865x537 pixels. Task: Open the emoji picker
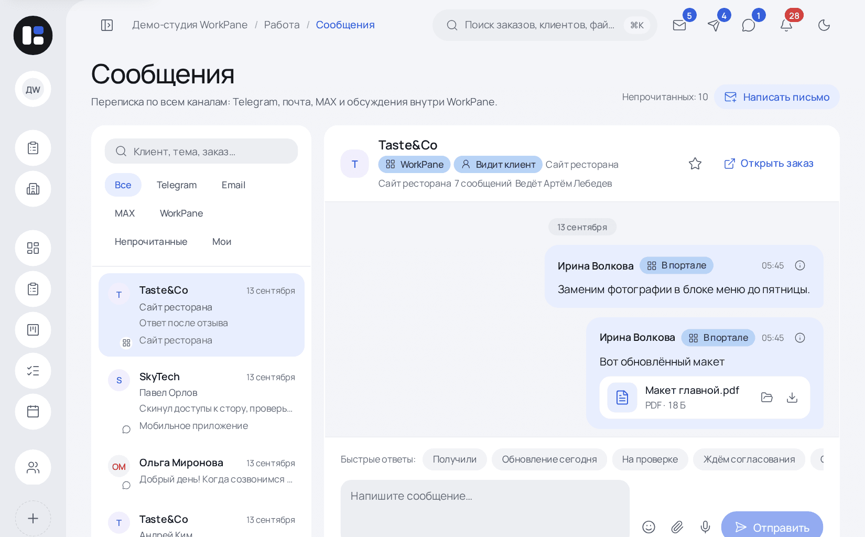[x=649, y=527]
